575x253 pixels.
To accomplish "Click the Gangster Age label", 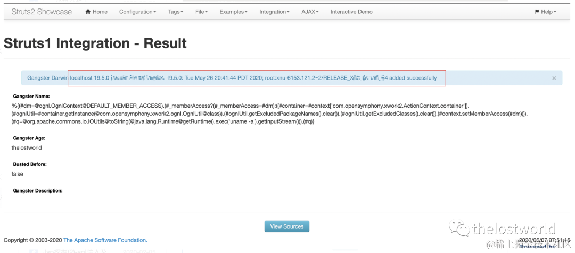I will coord(29,138).
